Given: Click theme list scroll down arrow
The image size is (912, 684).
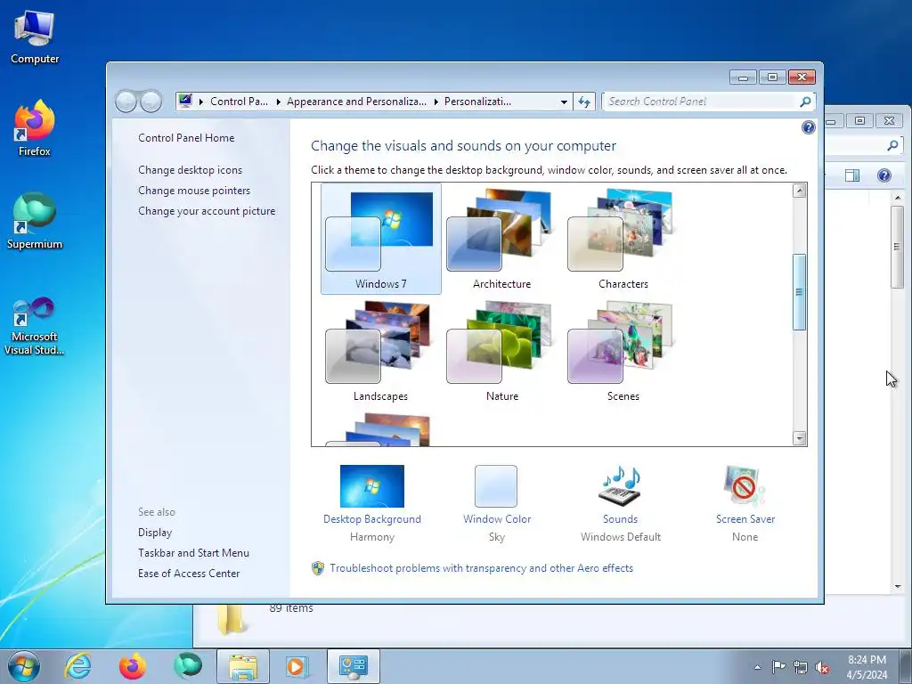Looking at the screenshot, I should 799,438.
